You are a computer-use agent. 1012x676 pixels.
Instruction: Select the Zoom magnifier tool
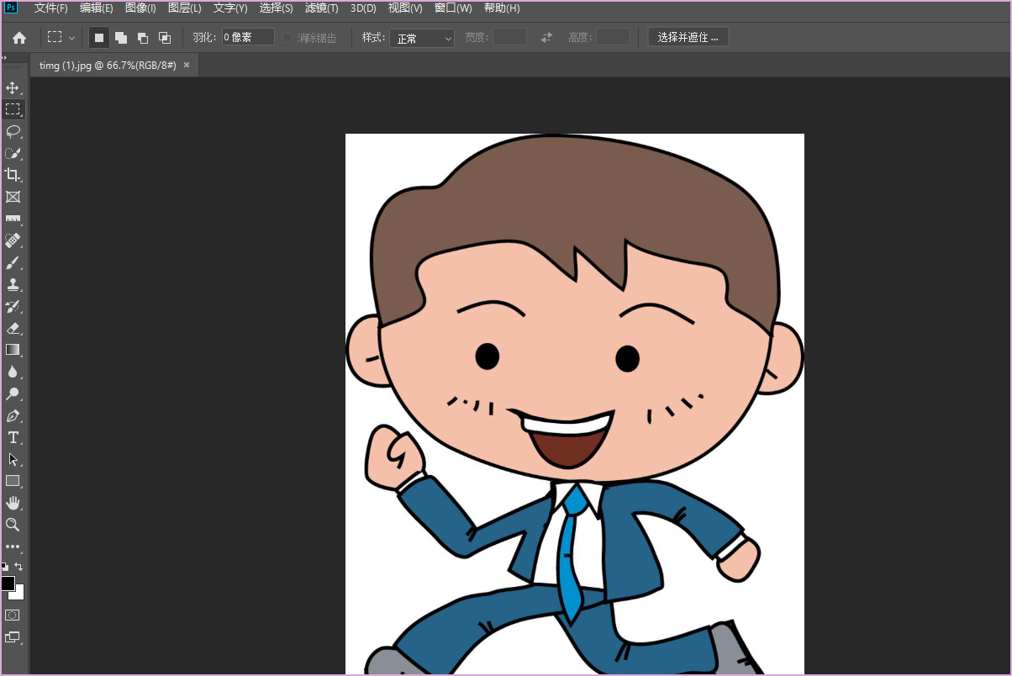pos(13,525)
